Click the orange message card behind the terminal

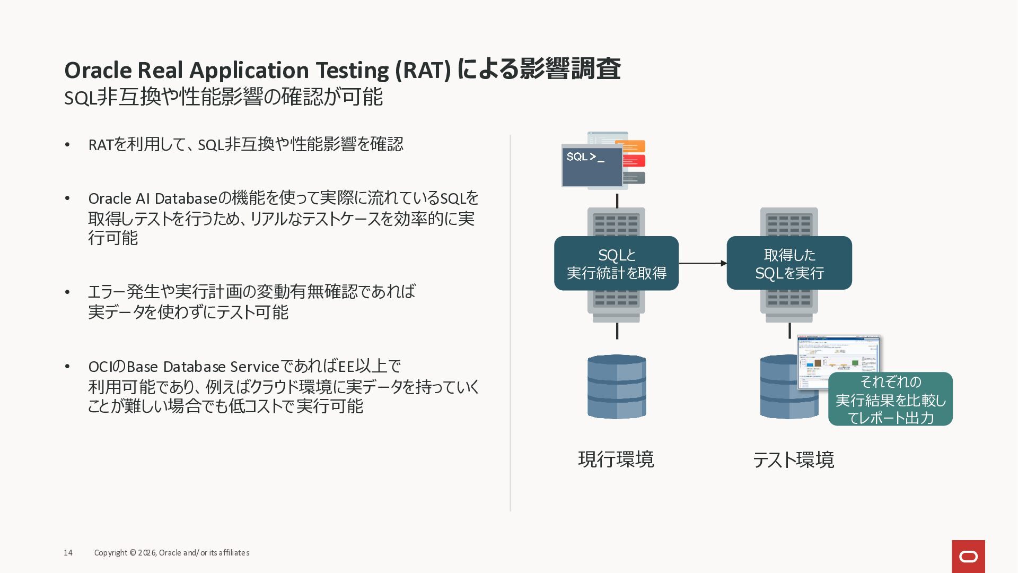(635, 146)
